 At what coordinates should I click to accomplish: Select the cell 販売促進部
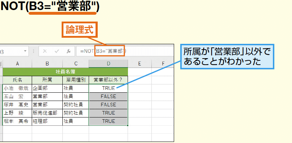tap(47, 113)
